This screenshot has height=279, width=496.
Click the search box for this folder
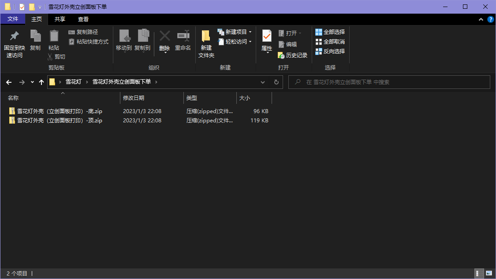pos(389,82)
